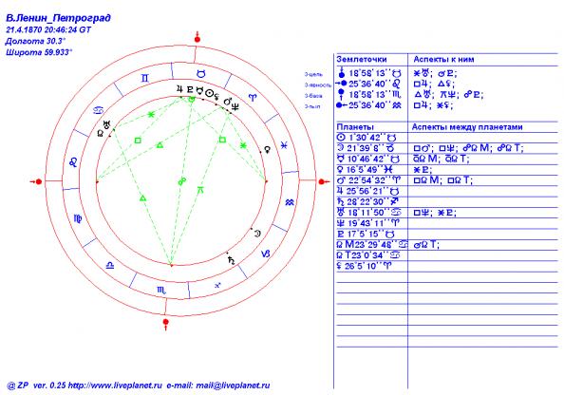Screen dimensions: 564x395
Task: Select the Saturn glyph inside the chart wheel
Action: [x=232, y=261]
